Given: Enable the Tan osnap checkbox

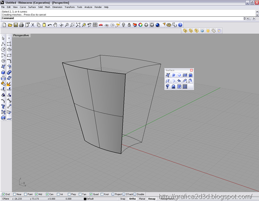Looking at the screenshot, I should pyautogui.click(x=80, y=194).
